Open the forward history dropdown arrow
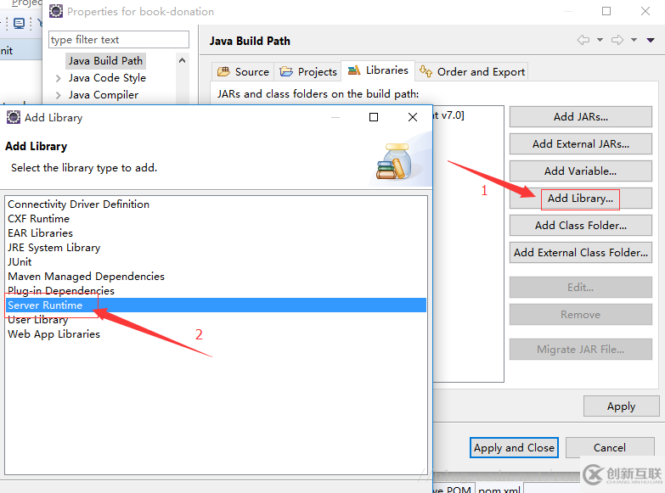The height and width of the screenshot is (493, 665). coord(634,40)
